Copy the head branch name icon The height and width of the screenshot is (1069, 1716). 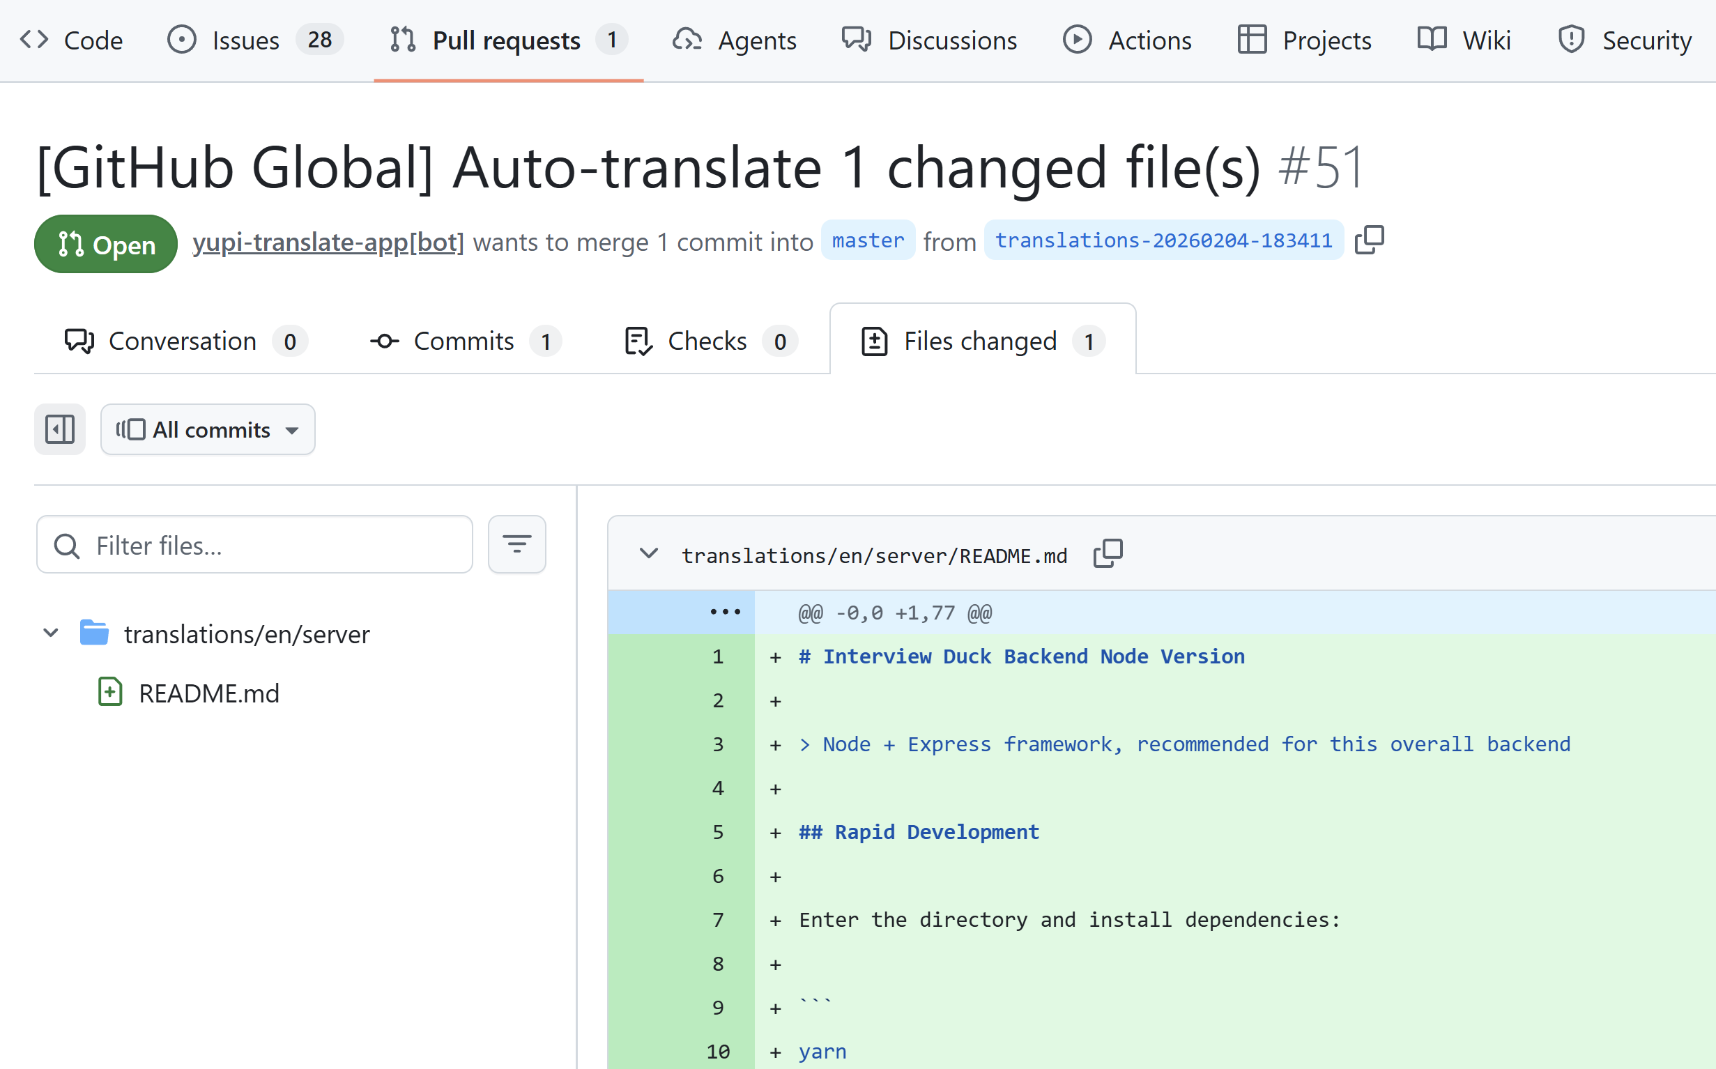coord(1369,240)
